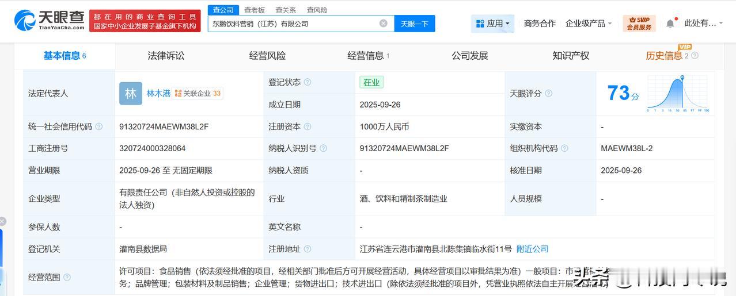Click the 林 avatar of legal representative

tap(131, 93)
